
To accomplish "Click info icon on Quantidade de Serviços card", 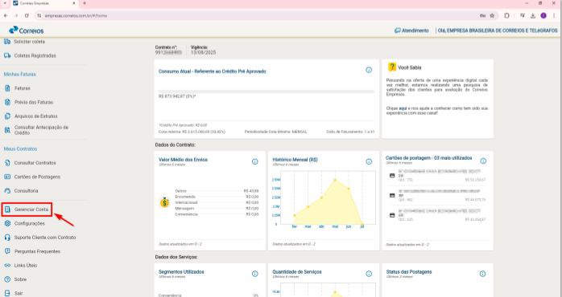I will [x=369, y=274].
